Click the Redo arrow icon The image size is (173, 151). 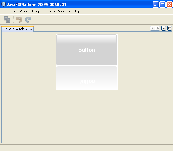click(28, 20)
